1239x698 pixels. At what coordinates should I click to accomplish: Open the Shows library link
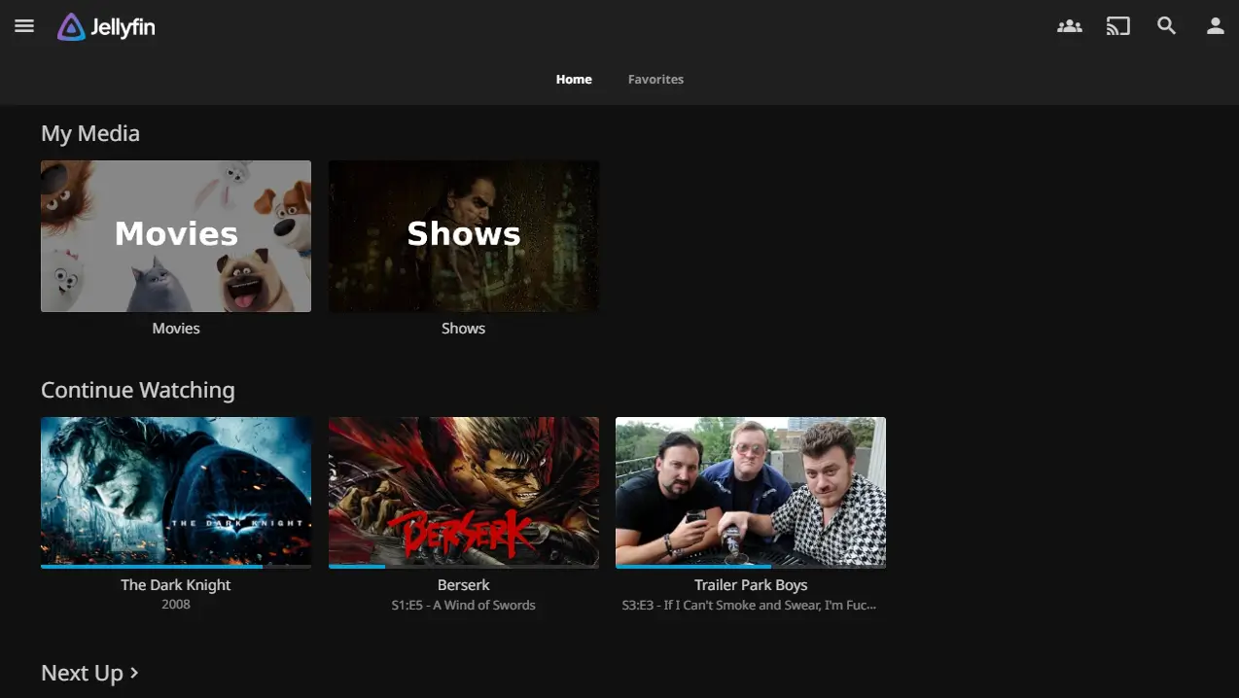point(463,328)
